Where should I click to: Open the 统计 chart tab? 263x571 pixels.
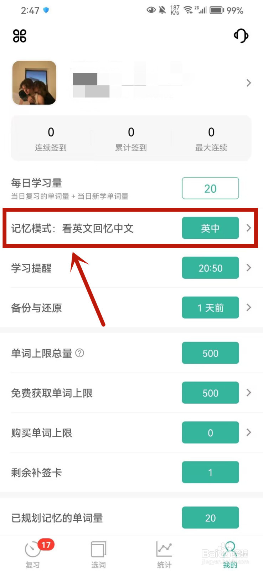point(164,555)
